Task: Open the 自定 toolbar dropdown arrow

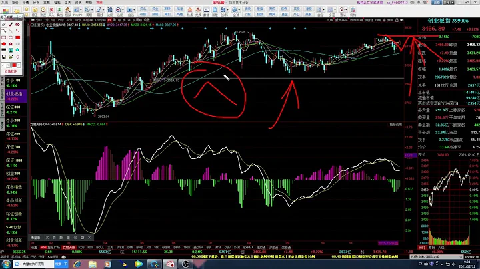Action: coord(323,10)
